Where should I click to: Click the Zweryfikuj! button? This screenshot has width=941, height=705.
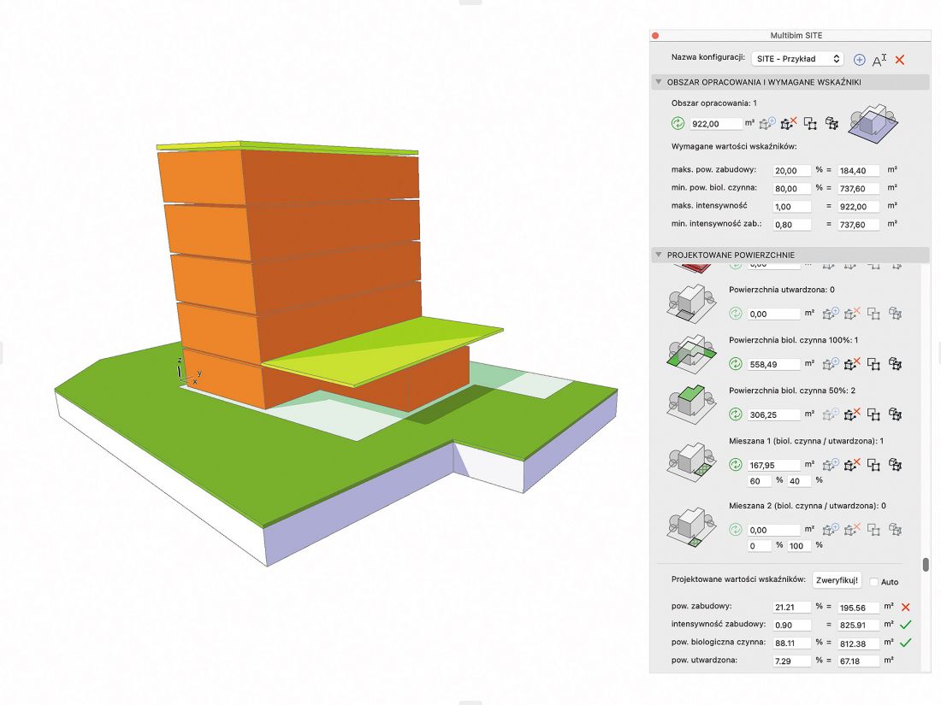(837, 580)
